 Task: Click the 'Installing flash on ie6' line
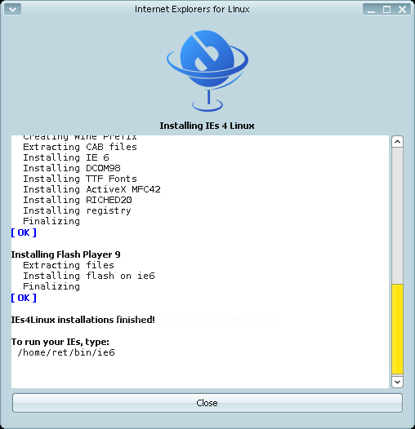point(89,276)
